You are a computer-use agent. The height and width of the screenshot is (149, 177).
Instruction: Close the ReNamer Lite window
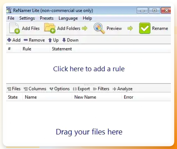tap(166, 11)
